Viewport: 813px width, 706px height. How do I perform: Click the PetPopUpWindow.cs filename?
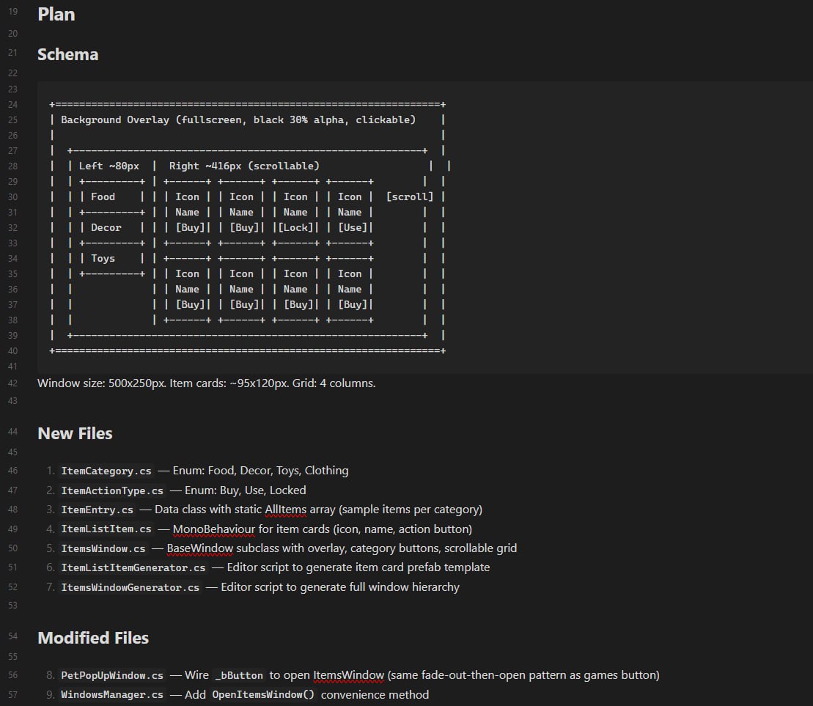(112, 675)
